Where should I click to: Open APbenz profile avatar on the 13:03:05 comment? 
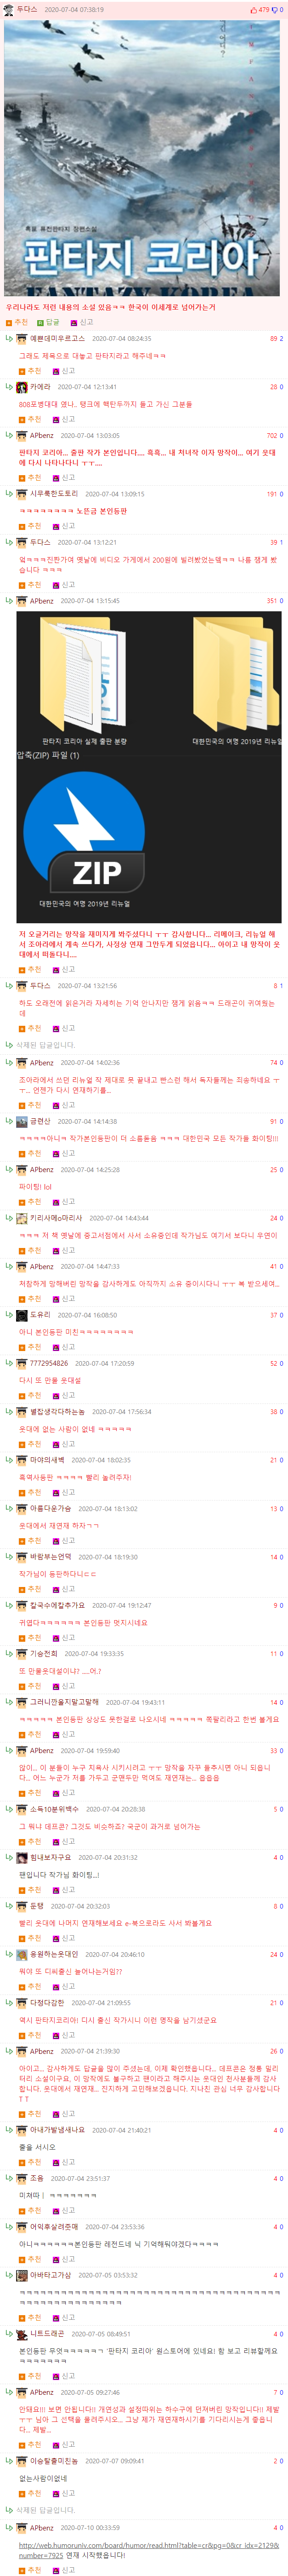coord(22,435)
